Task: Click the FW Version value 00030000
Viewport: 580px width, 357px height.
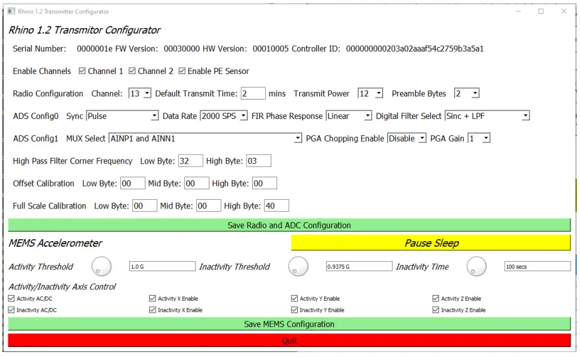Action: pos(182,49)
